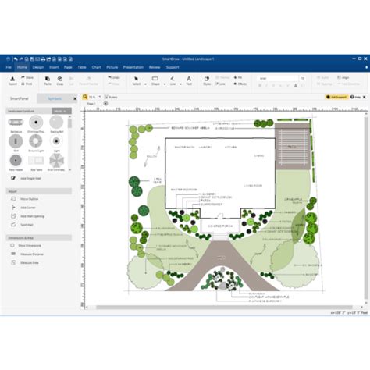Click the Print button
The image size is (370, 370).
(x=27, y=84)
